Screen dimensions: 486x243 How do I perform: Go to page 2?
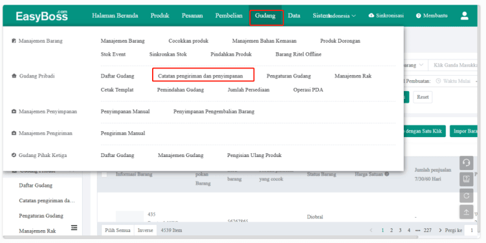392,230
